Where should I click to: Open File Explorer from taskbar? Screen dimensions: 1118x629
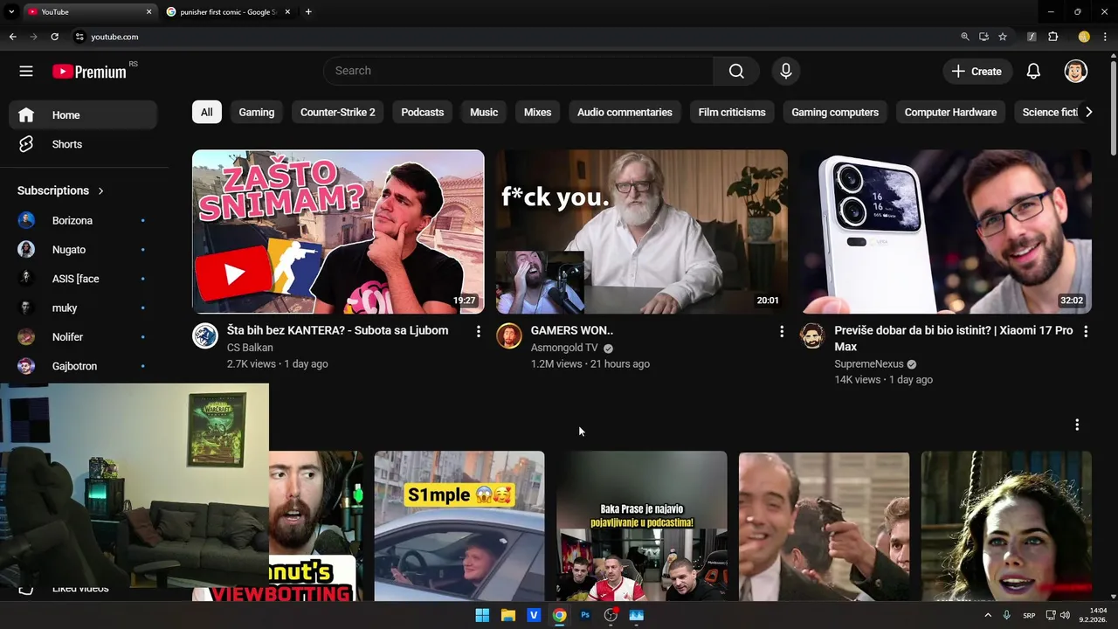click(507, 615)
